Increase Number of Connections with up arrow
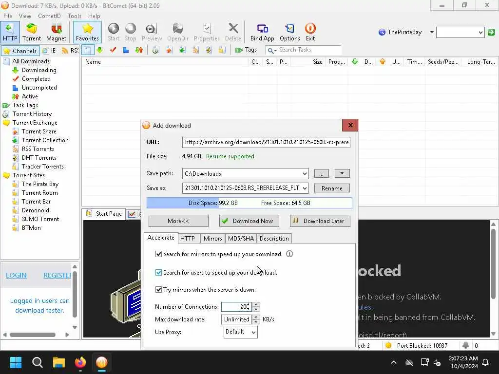 click(x=256, y=304)
